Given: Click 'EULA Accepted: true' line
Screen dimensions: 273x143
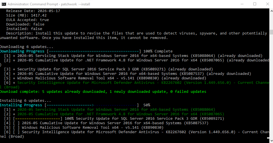Looking at the screenshot, I should (28, 20).
